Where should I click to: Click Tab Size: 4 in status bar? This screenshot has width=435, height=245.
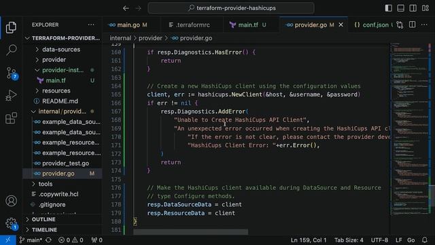point(349,240)
